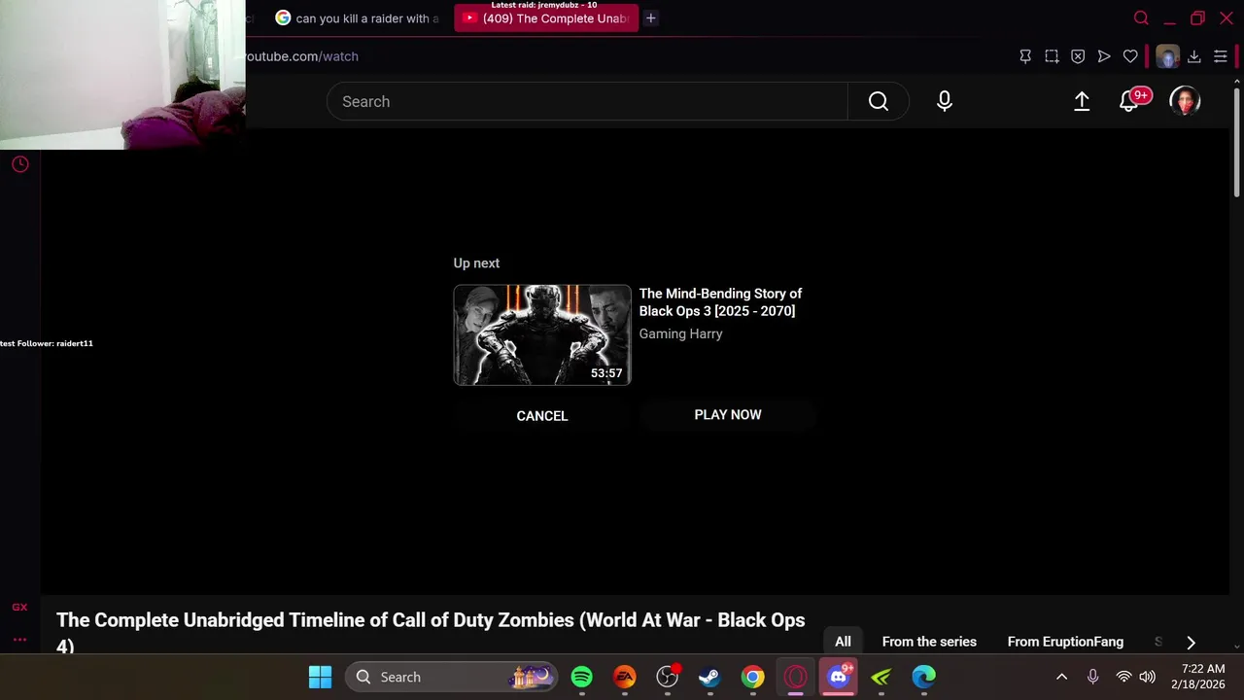
Task: Open YouTube notifications bell
Action: click(1129, 101)
